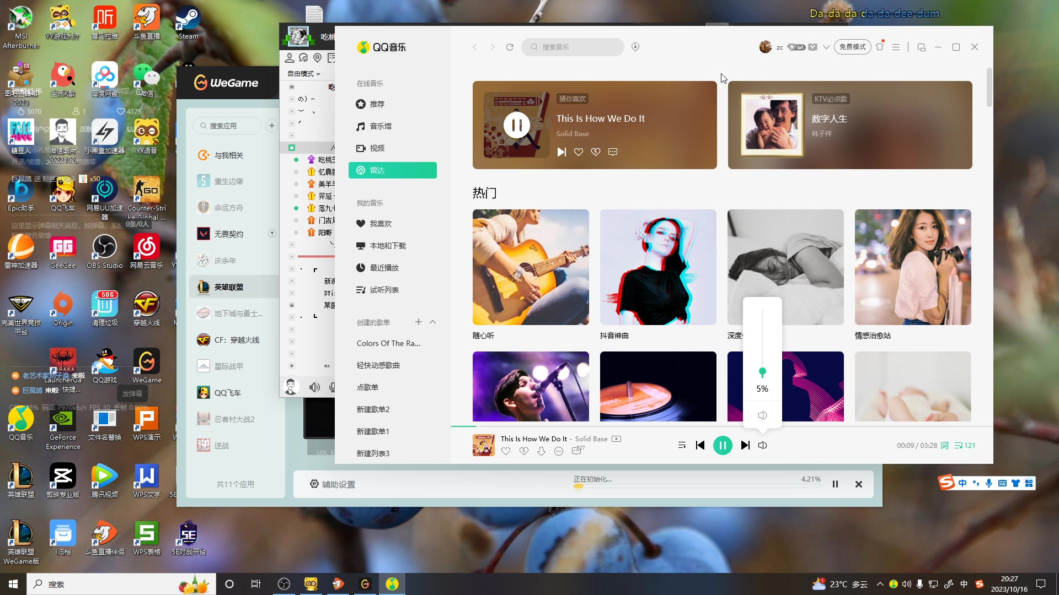Open current song album cover in player bar
The height and width of the screenshot is (595, 1059).
pyautogui.click(x=484, y=445)
